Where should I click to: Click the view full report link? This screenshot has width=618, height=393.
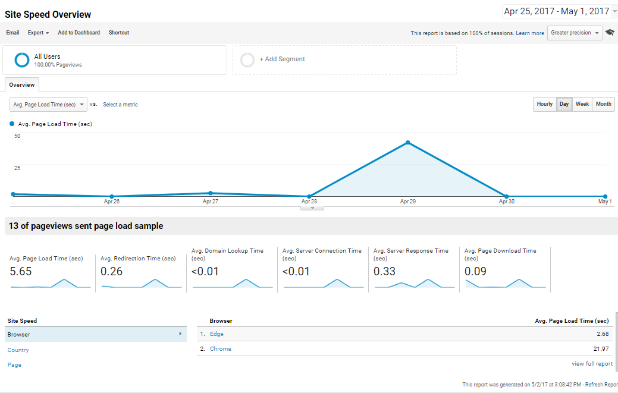[x=592, y=363]
